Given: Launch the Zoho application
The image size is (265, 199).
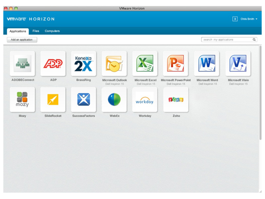Looking at the screenshot, I should click(176, 99).
